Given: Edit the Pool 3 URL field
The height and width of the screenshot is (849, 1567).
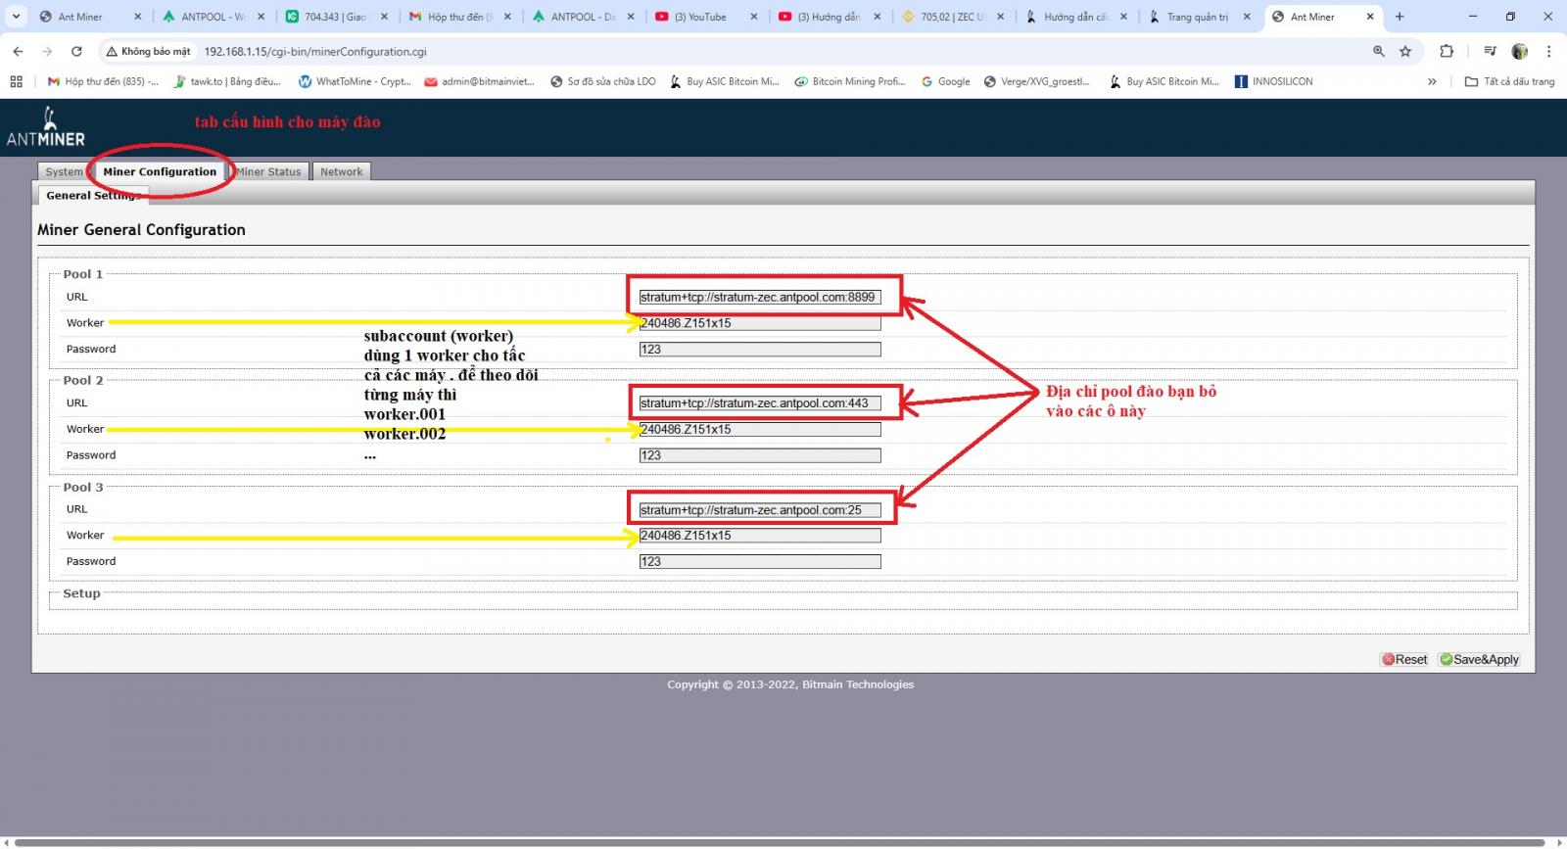Looking at the screenshot, I should pyautogui.click(x=760, y=510).
